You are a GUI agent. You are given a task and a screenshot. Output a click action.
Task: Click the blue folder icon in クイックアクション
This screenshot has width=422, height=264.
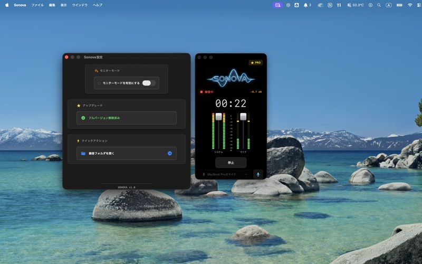pyautogui.click(x=83, y=153)
